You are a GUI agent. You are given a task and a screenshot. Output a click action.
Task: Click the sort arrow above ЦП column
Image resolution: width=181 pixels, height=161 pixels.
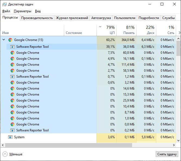pos(100,27)
